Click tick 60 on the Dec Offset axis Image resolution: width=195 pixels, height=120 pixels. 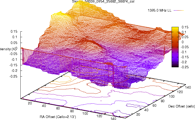point(154,106)
